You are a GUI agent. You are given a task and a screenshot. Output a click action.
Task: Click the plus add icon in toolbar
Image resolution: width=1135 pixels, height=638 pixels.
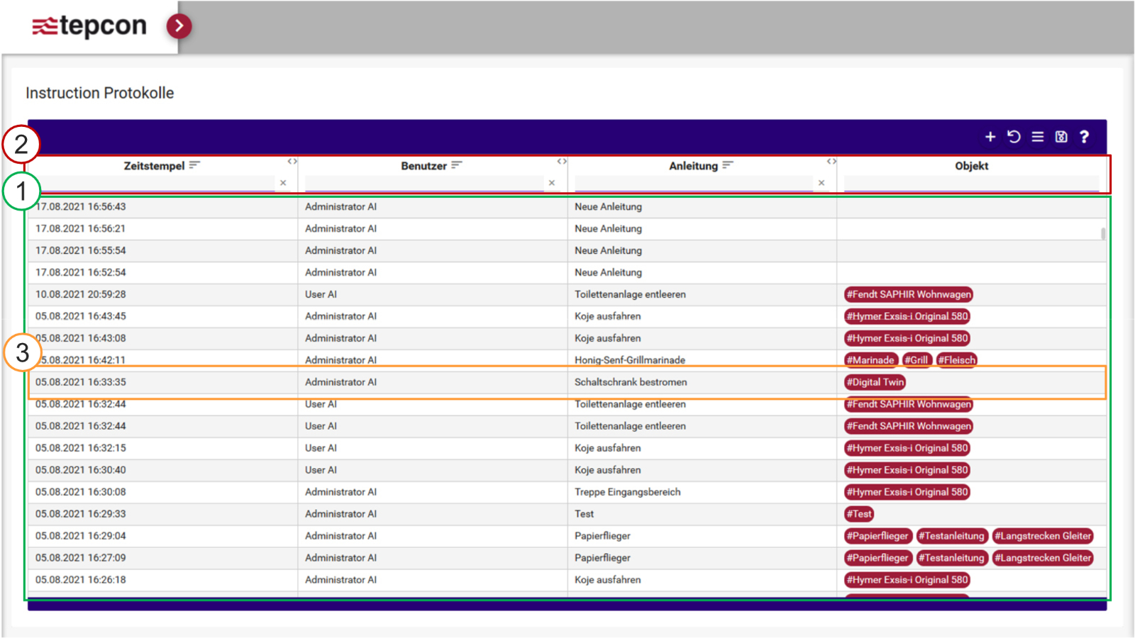click(x=990, y=137)
